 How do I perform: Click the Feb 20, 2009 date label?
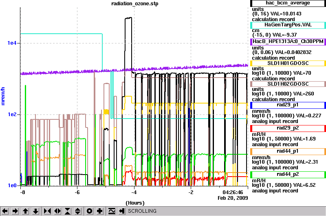click(x=233, y=198)
